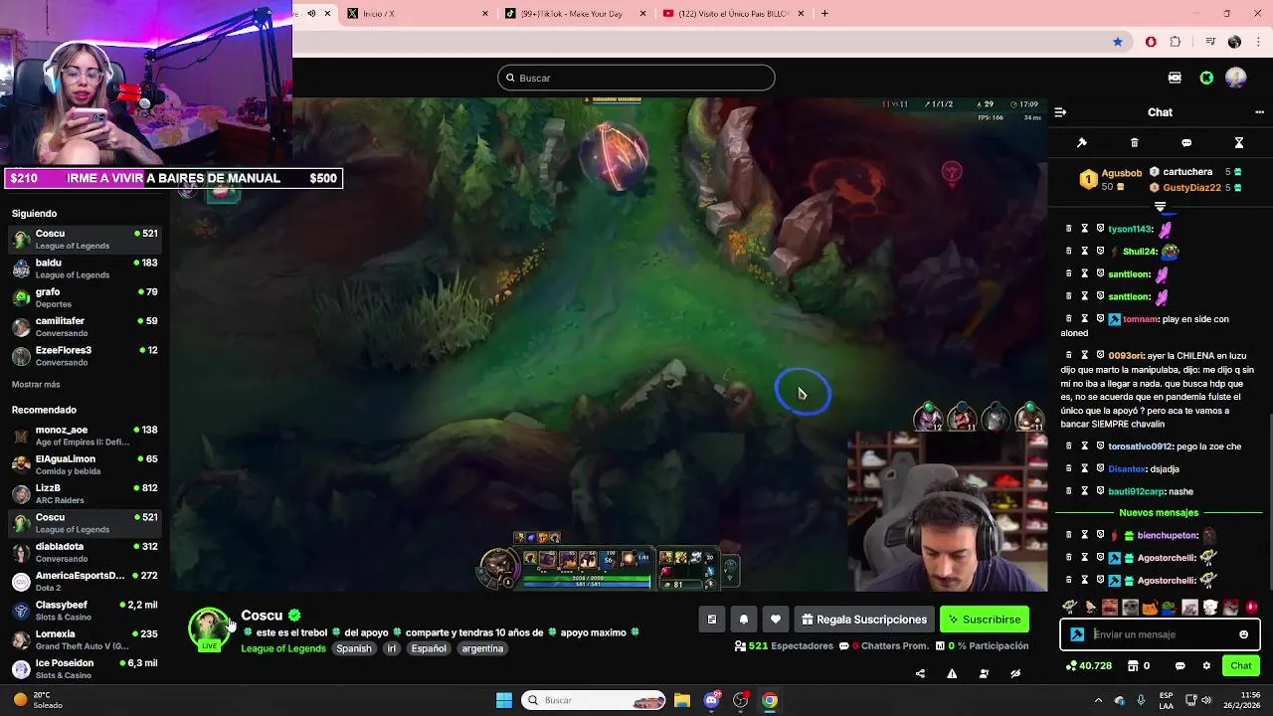
Task: Expand following list with Mostrar más
Action: [x=36, y=385]
